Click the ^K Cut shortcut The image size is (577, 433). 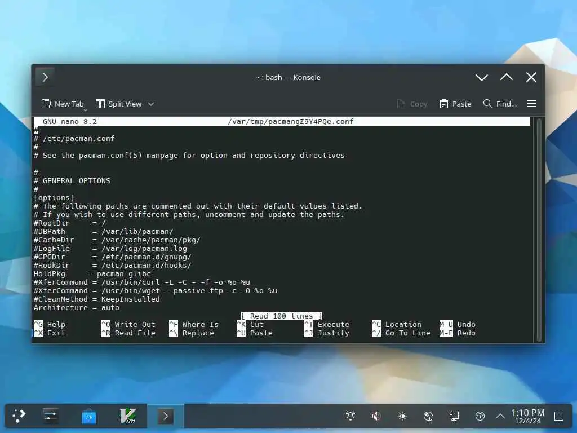coord(250,324)
